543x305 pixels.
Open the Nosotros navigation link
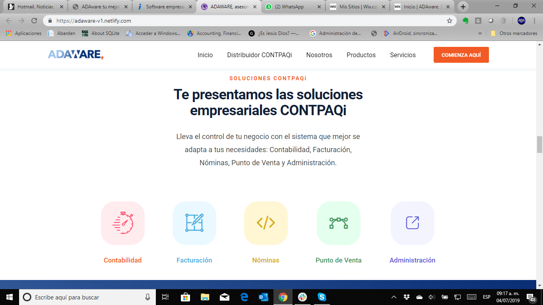(319, 55)
